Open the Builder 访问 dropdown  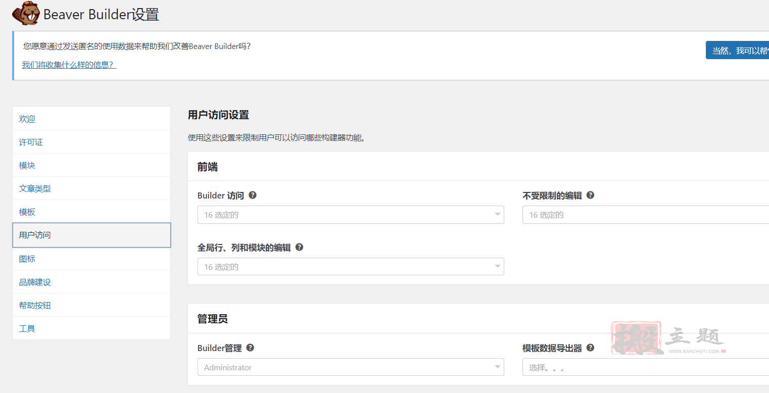click(351, 215)
